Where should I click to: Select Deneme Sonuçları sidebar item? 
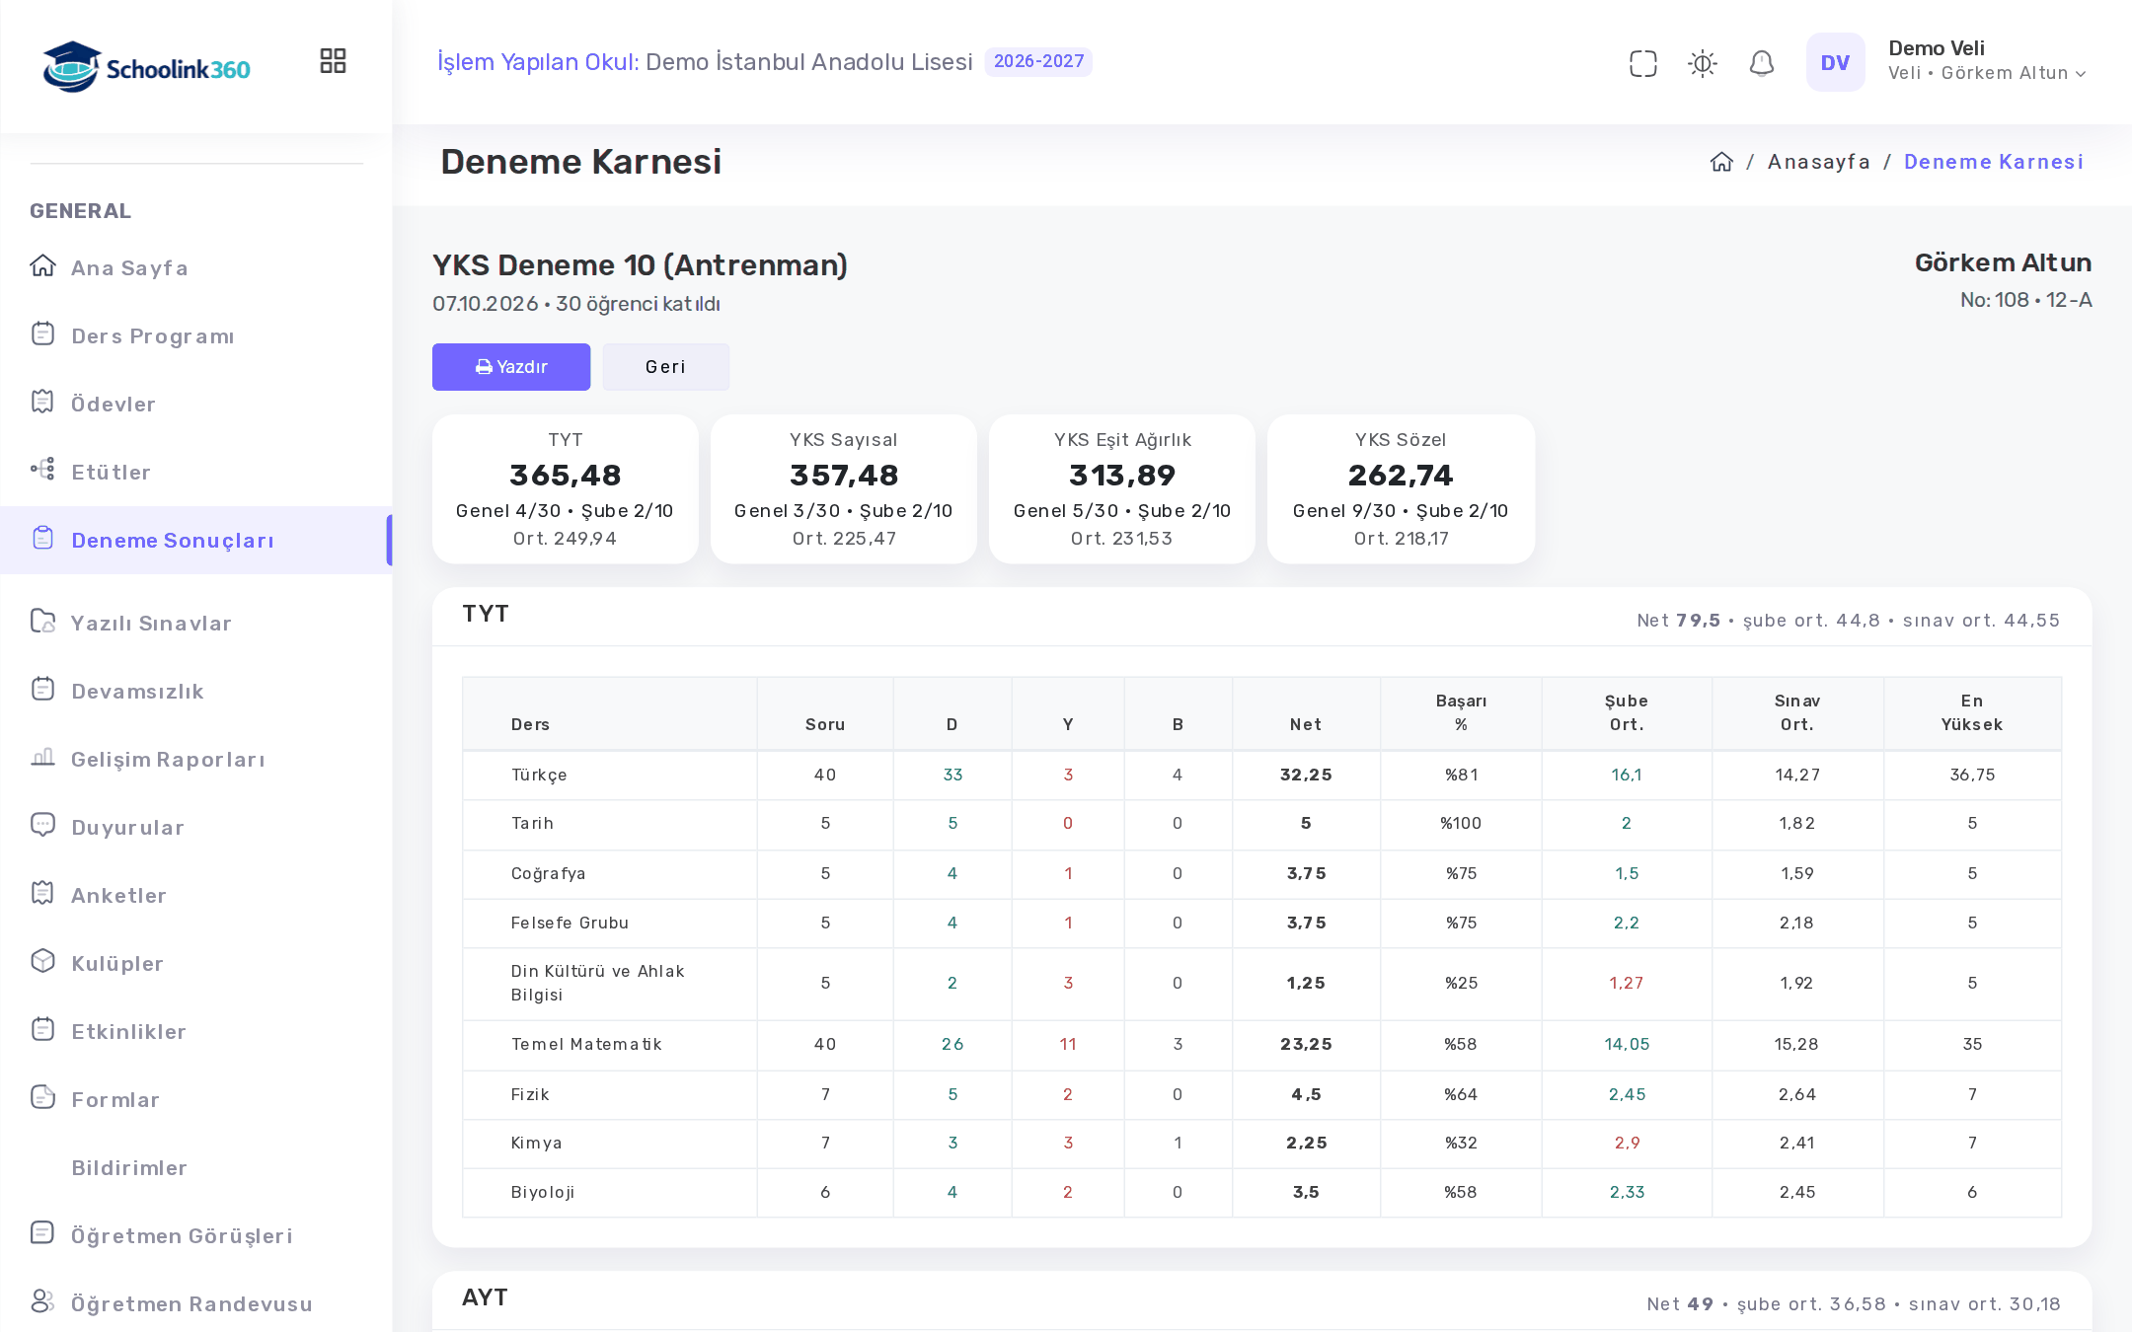point(195,540)
